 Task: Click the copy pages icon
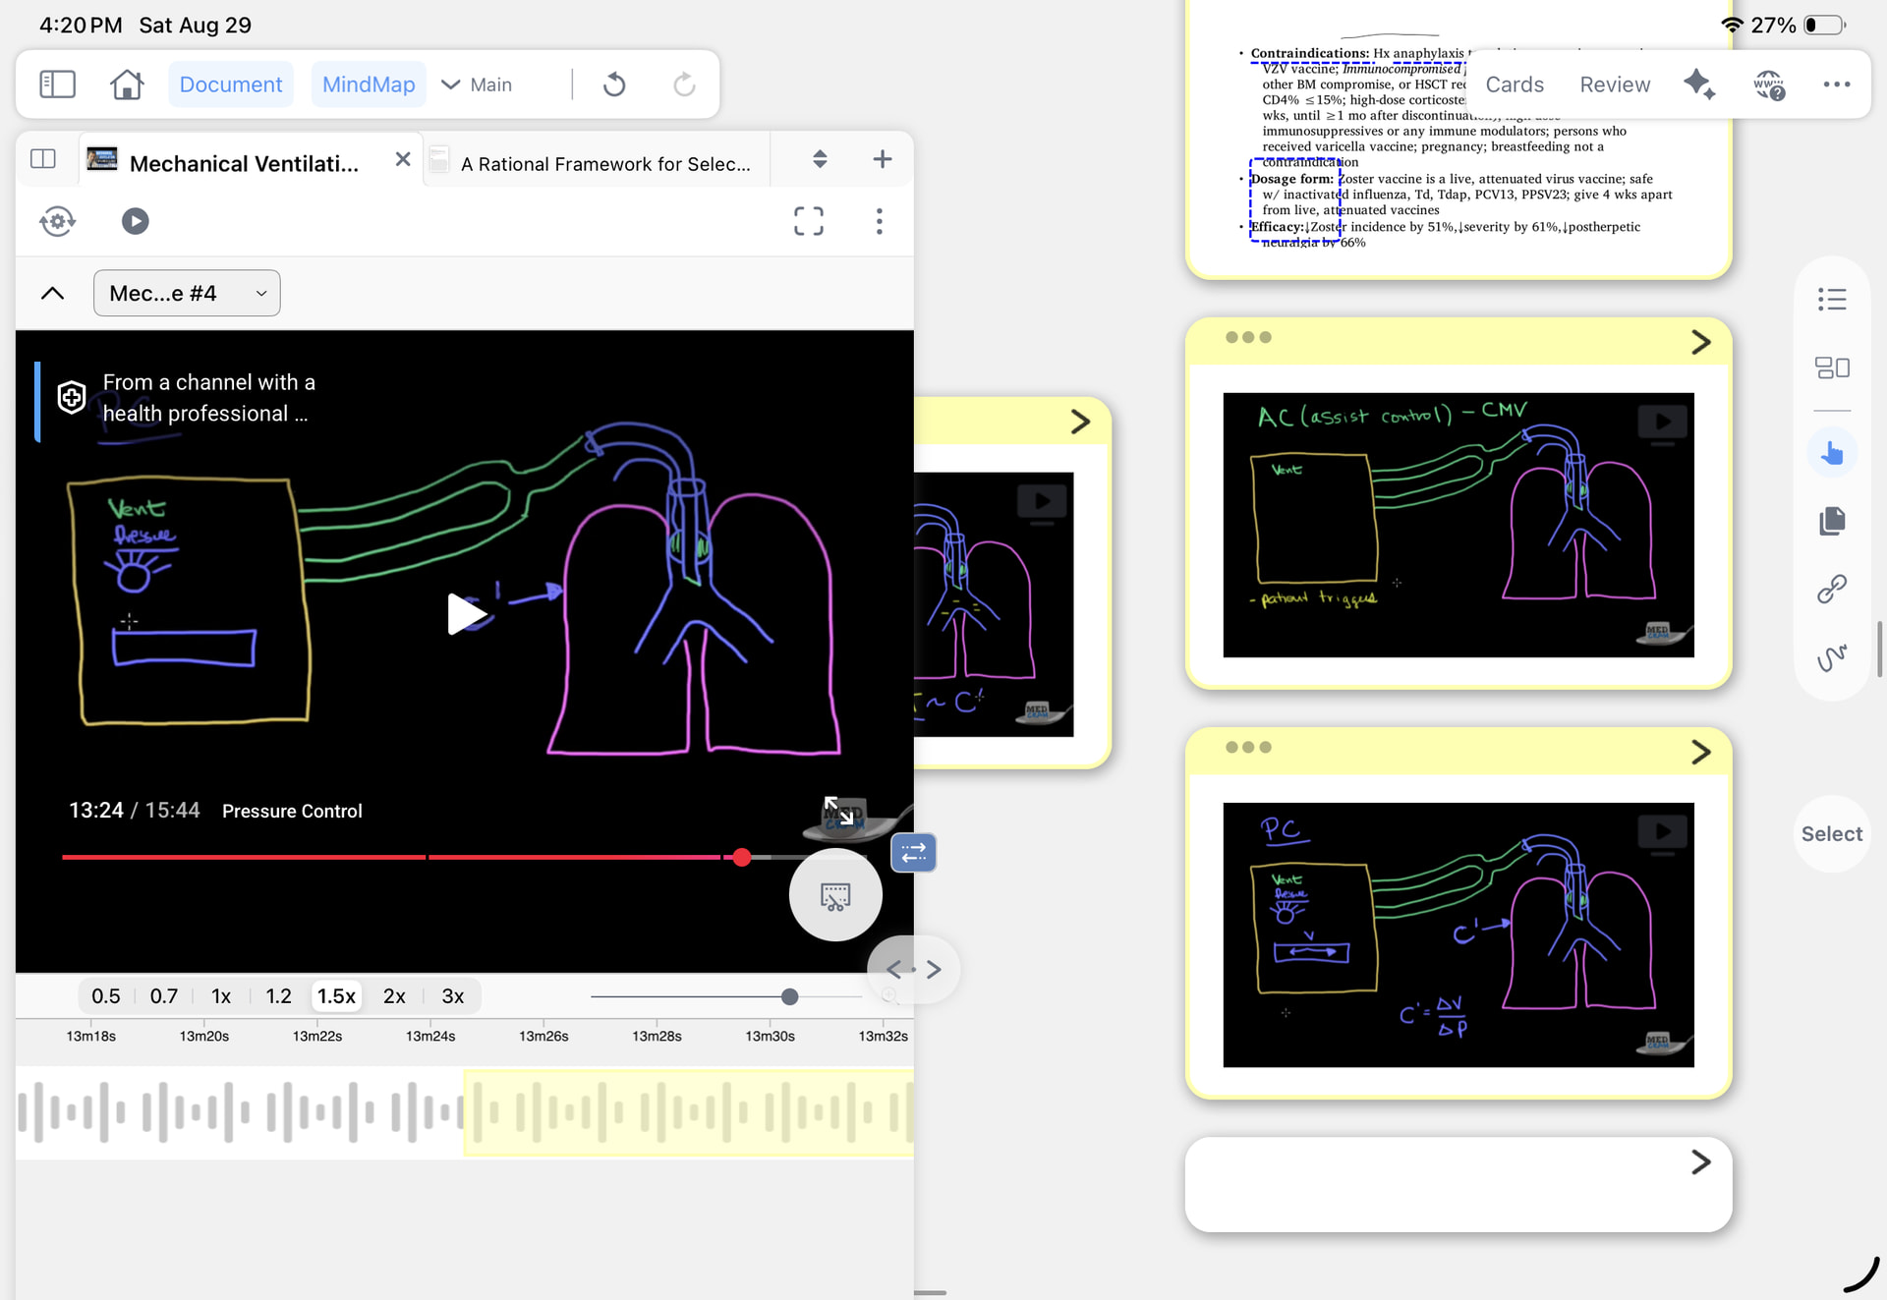[x=1832, y=521]
